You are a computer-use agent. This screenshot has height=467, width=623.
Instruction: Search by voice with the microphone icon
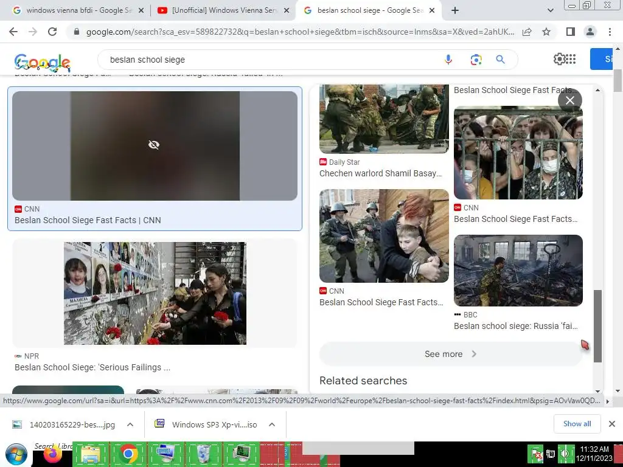point(448,60)
